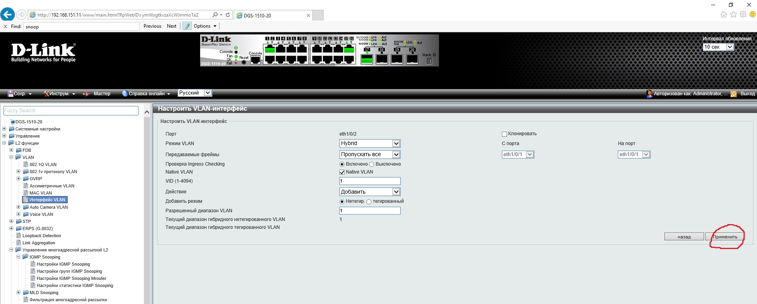This screenshot has height=304, width=757.
Task: Click the browser home icon
Action: [723, 15]
